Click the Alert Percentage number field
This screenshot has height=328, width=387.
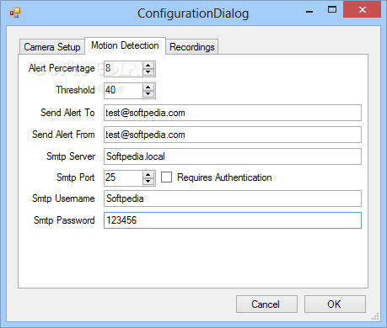coord(123,69)
